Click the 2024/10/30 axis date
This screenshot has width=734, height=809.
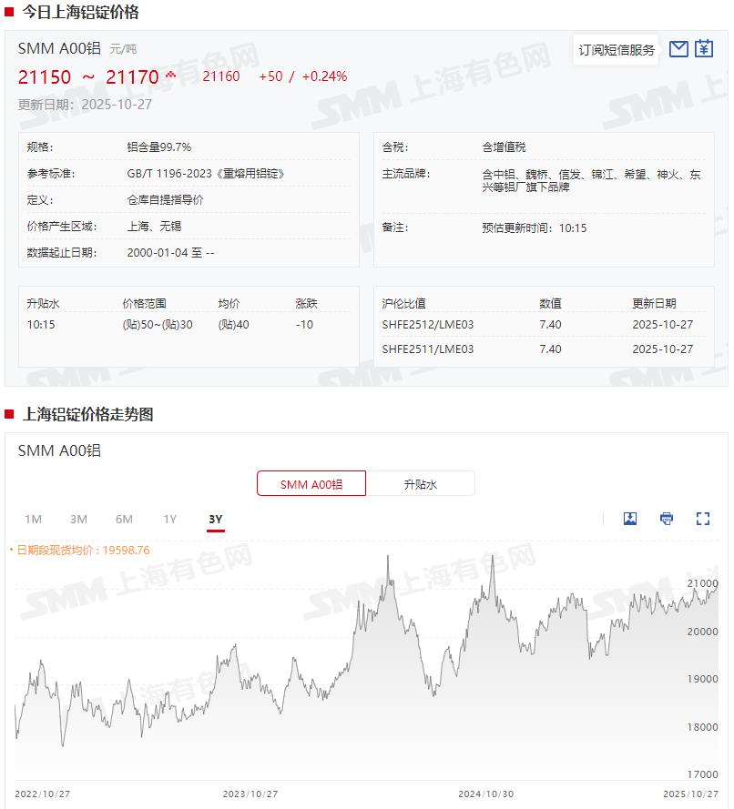(485, 794)
